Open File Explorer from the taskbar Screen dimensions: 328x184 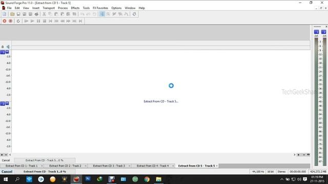[x=158, y=179]
